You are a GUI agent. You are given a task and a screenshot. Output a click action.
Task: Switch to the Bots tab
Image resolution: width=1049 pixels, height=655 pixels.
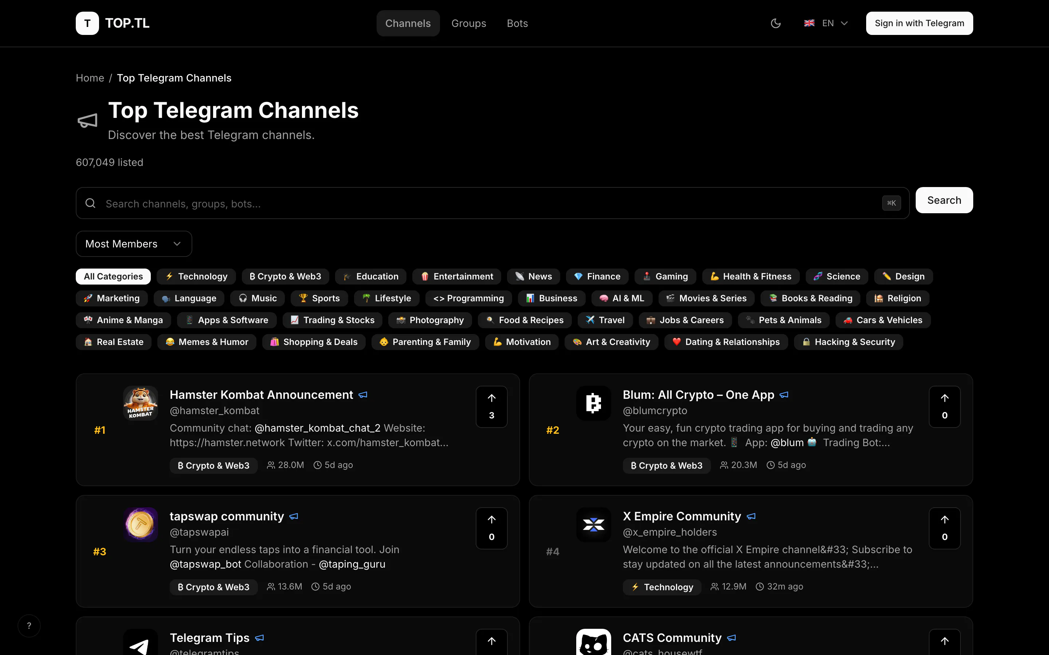[x=517, y=23]
